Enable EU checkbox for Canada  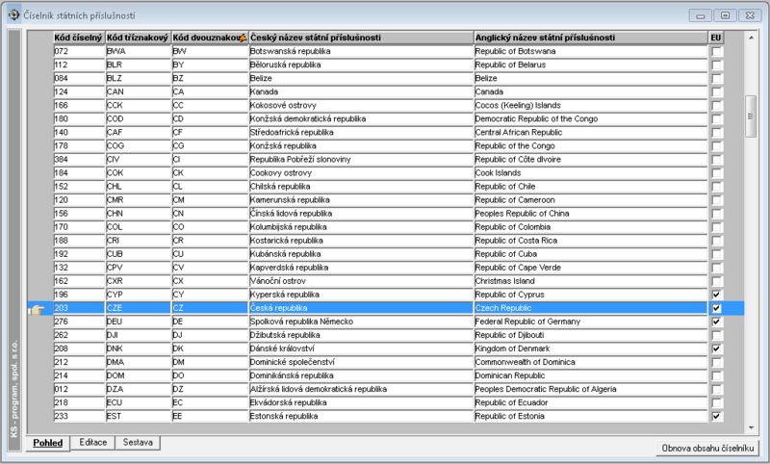(x=716, y=91)
